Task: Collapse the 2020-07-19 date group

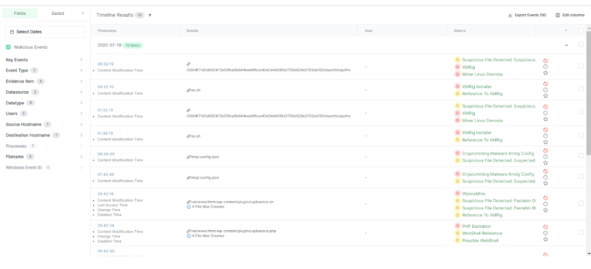Action: pos(566,45)
